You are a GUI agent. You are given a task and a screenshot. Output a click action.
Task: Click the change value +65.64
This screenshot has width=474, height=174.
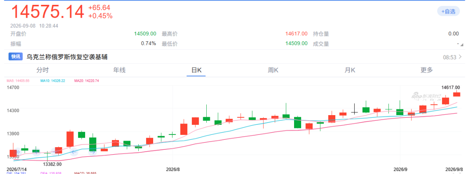[99, 8]
